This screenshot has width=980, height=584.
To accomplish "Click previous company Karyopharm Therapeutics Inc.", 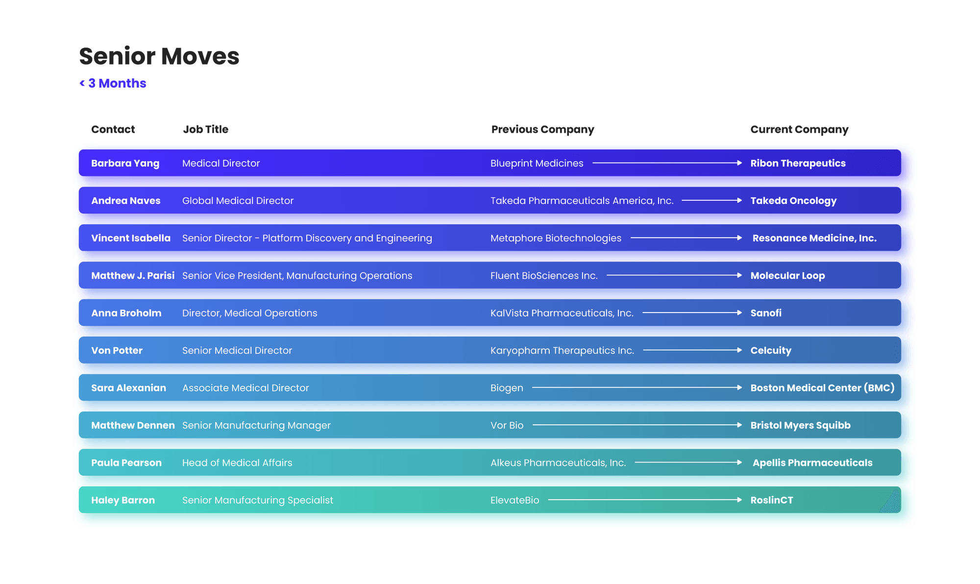I will pos(562,350).
